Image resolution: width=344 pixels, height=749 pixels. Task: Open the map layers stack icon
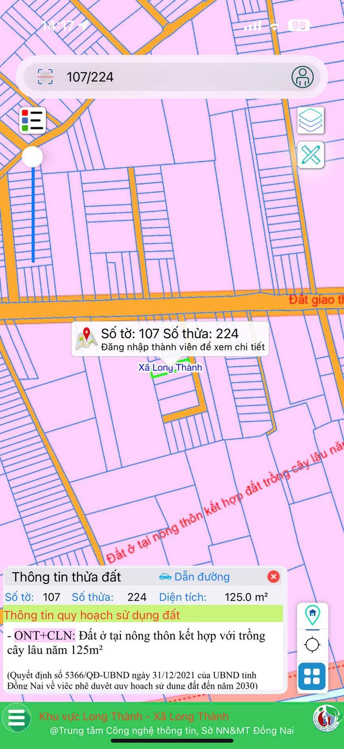coord(311,120)
